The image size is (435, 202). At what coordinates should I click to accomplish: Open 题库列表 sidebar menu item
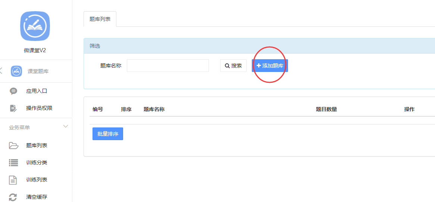36,145
